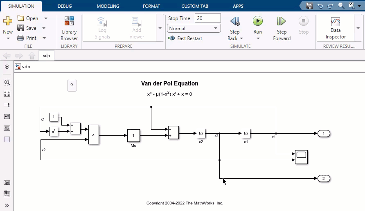
Task: Toggle Fast Restart mode
Action: pyautogui.click(x=185, y=38)
